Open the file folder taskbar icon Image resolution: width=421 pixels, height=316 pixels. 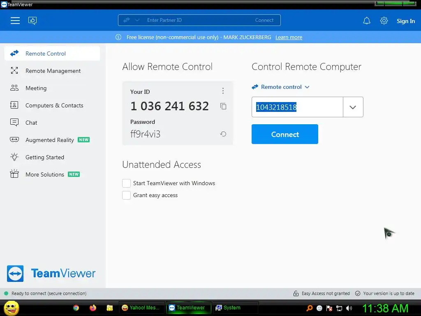point(109,308)
